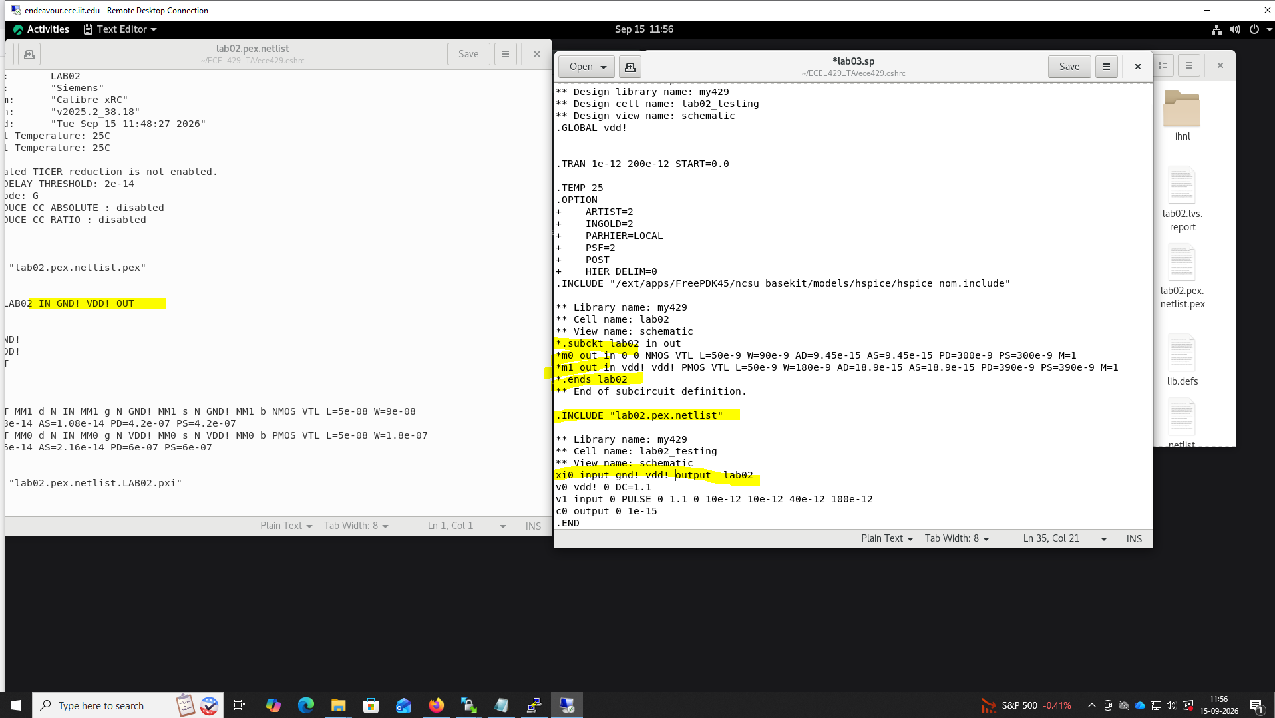The width and height of the screenshot is (1275, 718).
Task: Launch Firefox from the taskbar
Action: [436, 705]
